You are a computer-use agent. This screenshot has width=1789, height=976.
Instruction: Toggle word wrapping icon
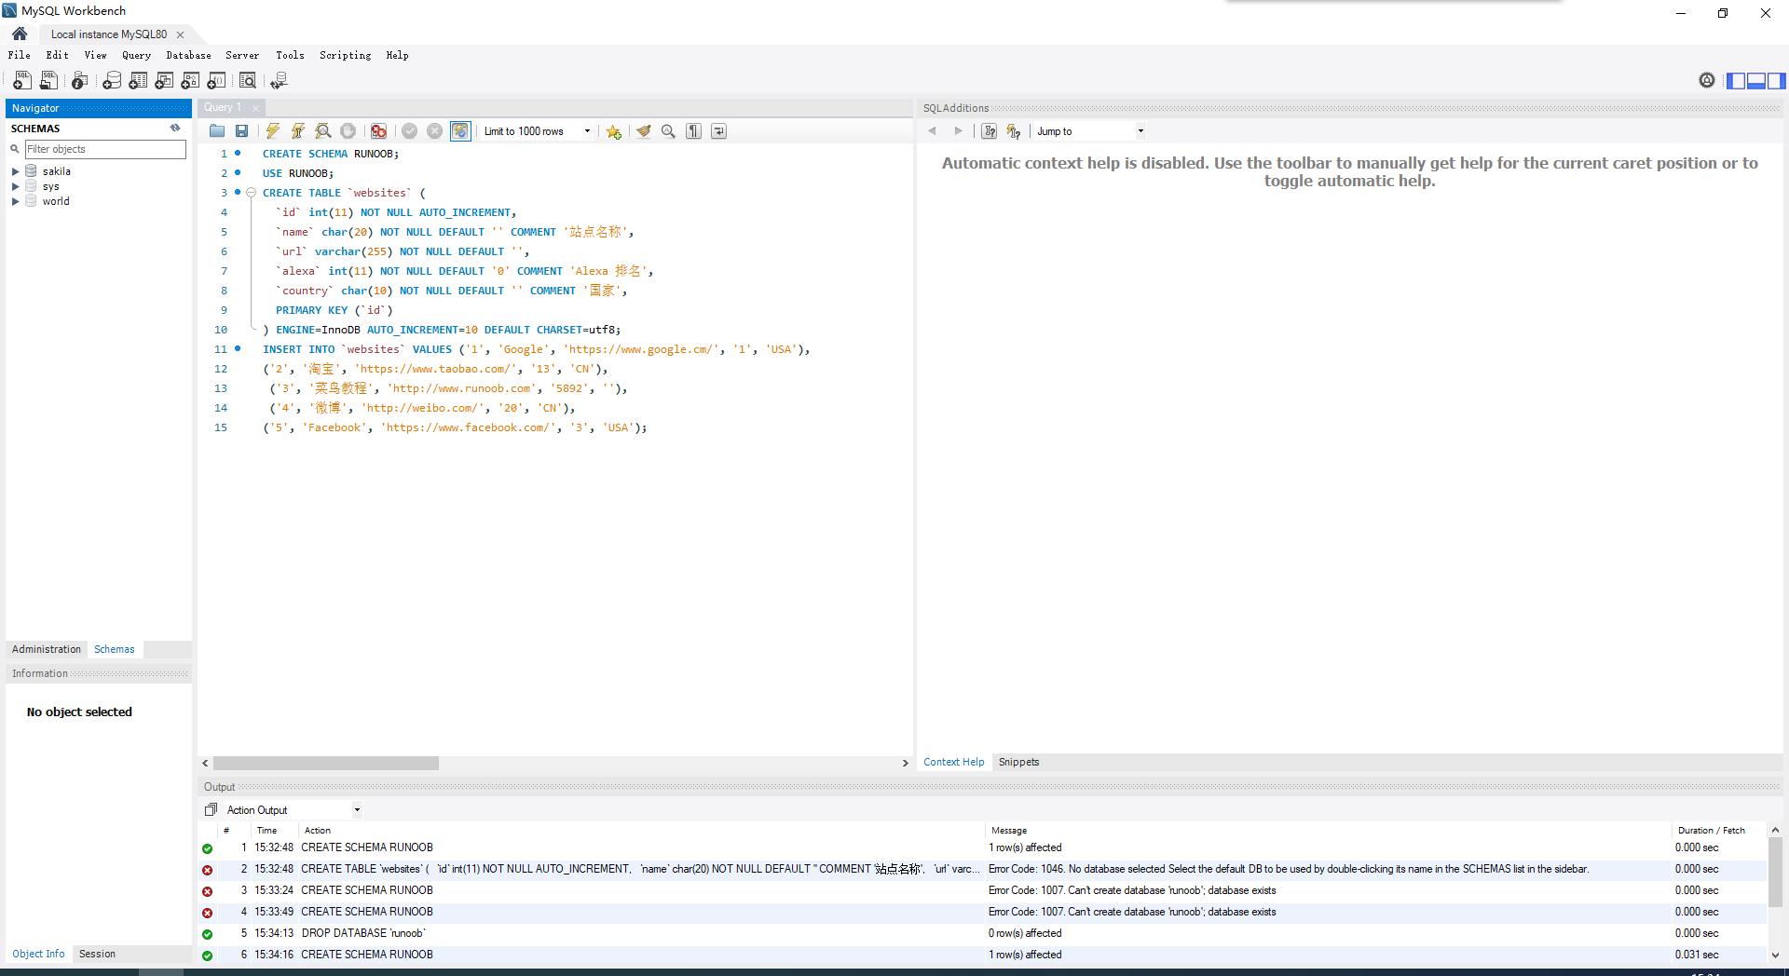point(718,131)
